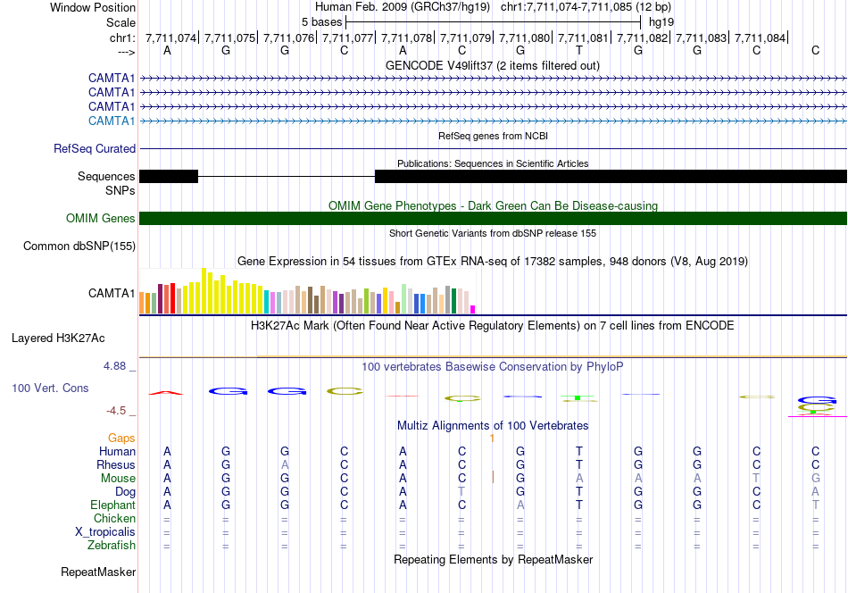Viewport: 848px width, 593px height.
Task: Click the '5 bases' scale bar label
Action: (321, 22)
